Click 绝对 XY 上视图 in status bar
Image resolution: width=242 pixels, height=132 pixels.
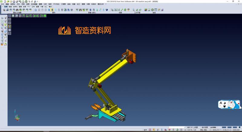click(x=192, y=127)
